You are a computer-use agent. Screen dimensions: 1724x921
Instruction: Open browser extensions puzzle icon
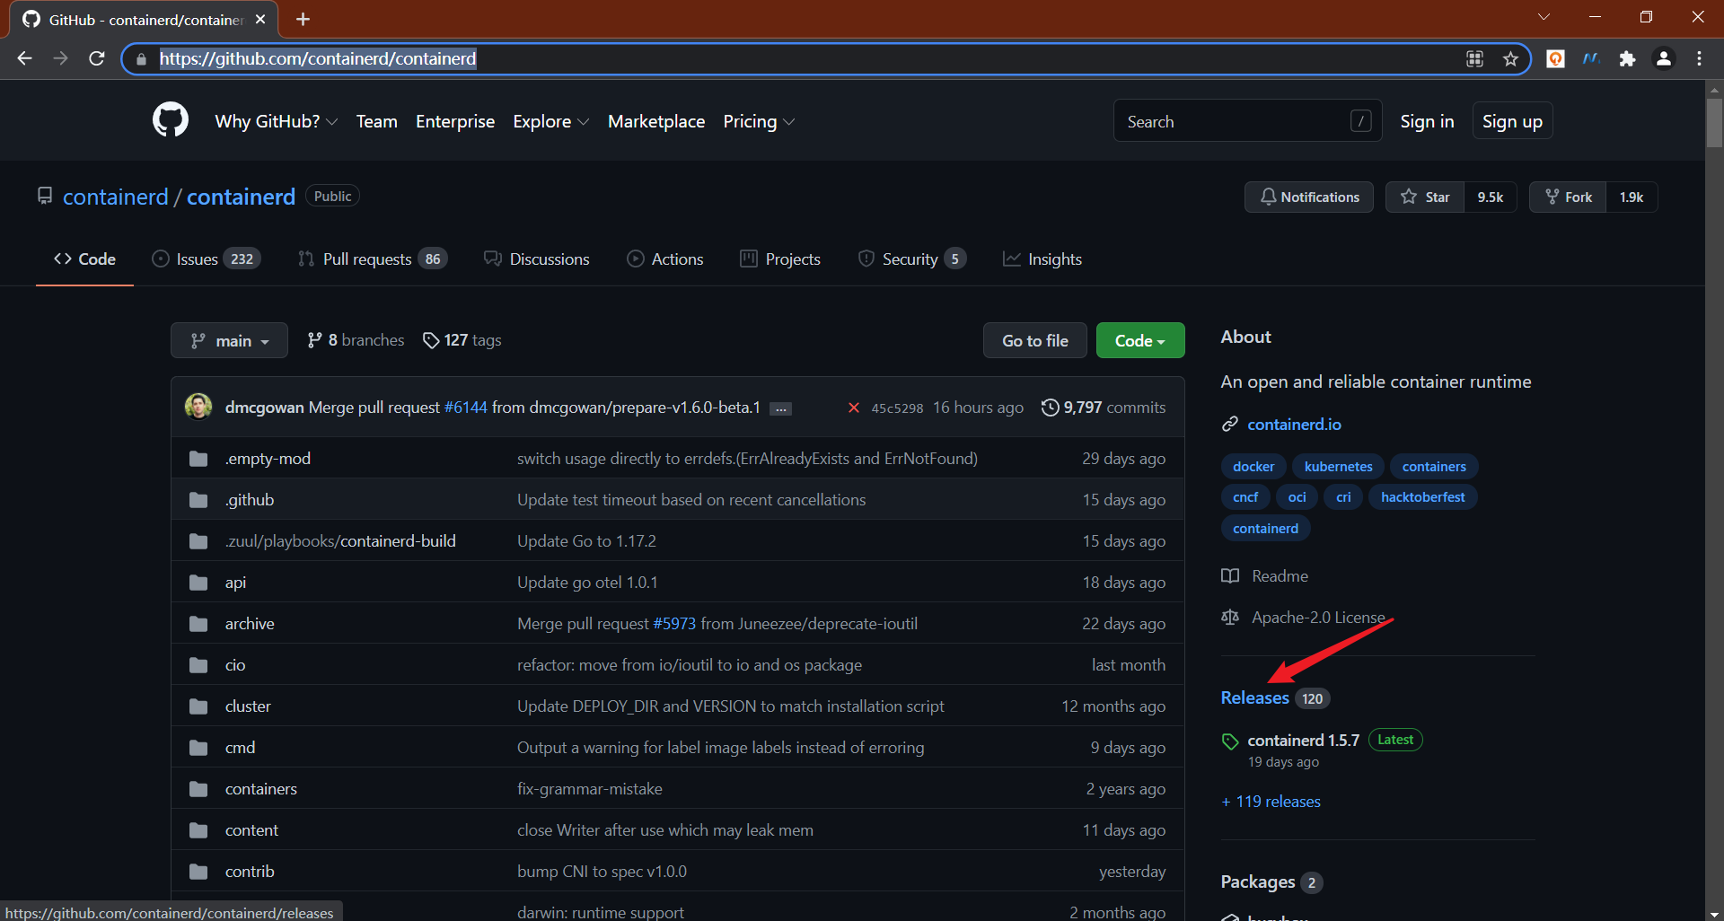pos(1627,58)
